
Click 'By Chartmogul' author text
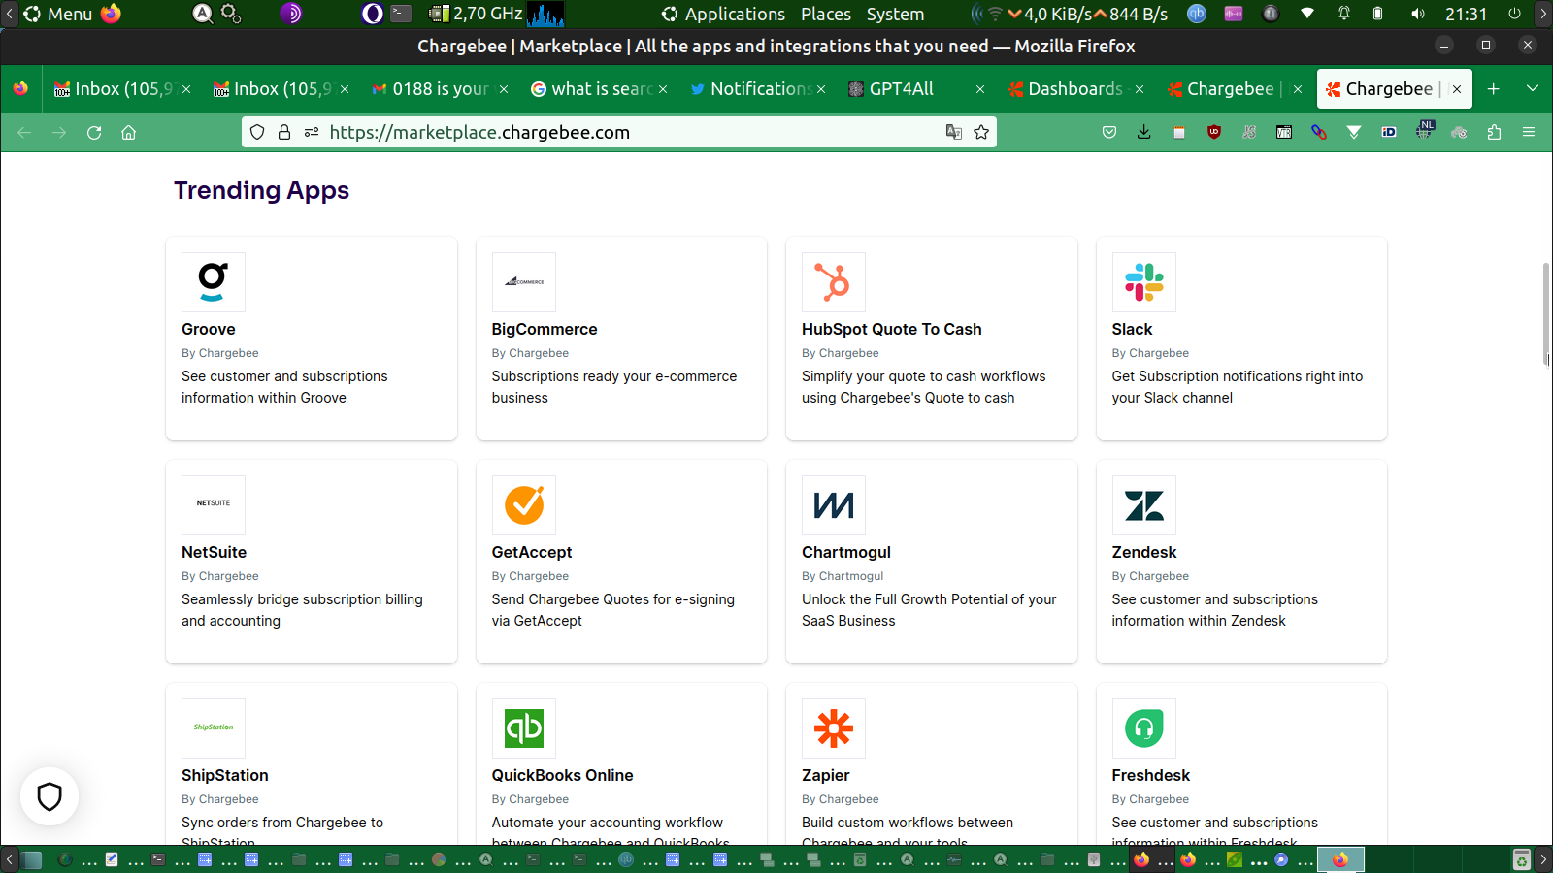point(843,576)
